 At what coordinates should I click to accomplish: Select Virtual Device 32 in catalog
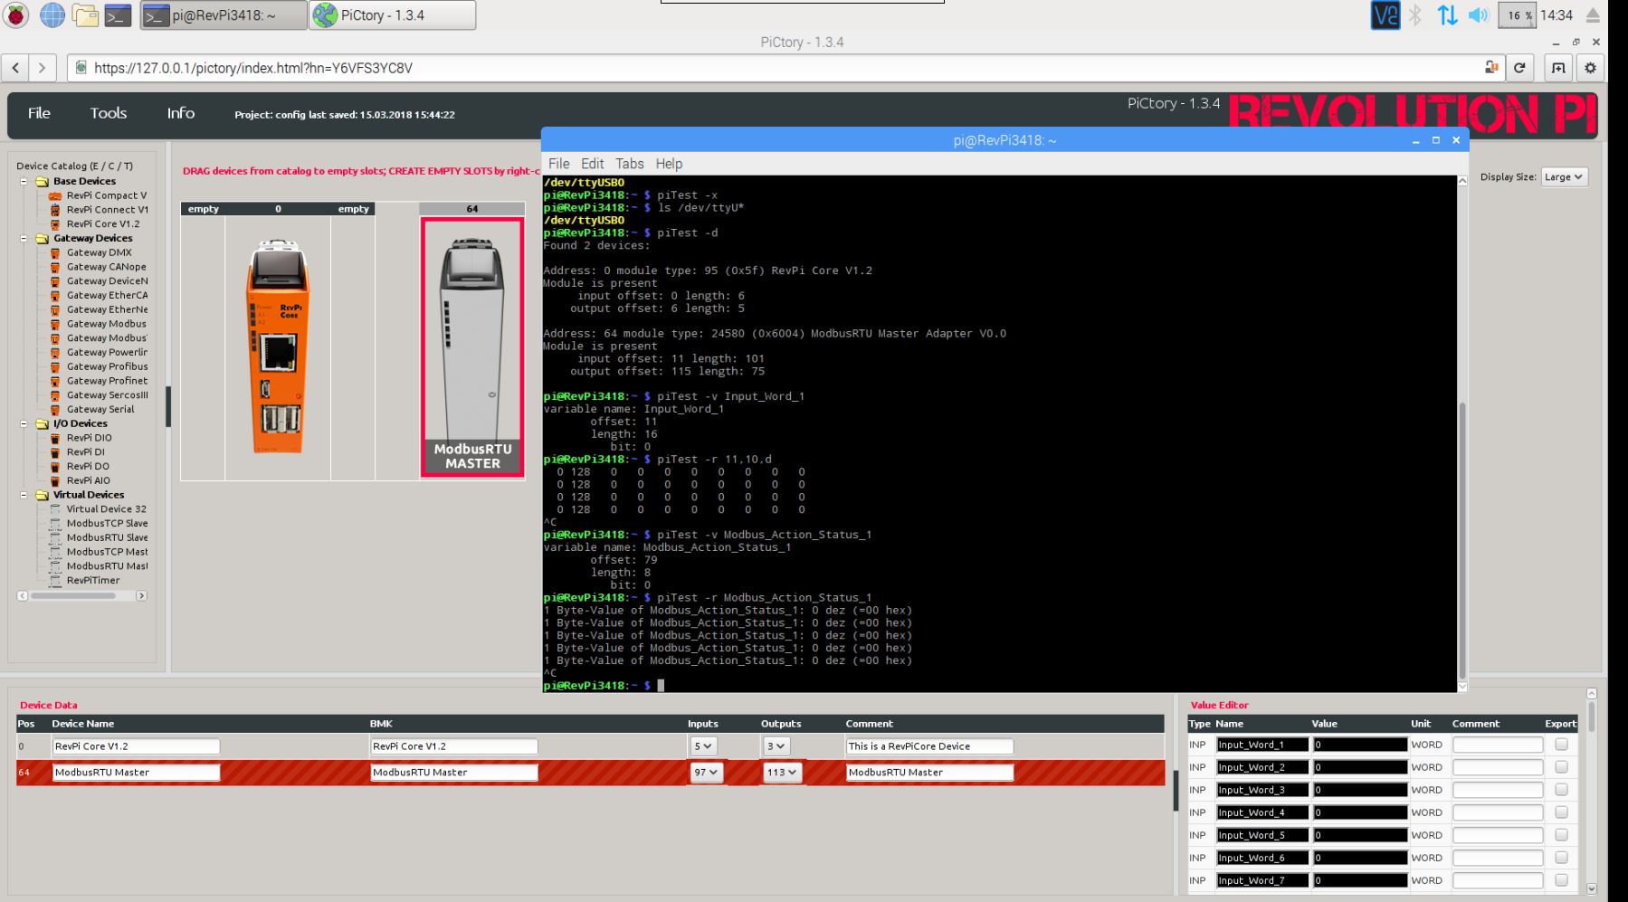pyautogui.click(x=106, y=509)
